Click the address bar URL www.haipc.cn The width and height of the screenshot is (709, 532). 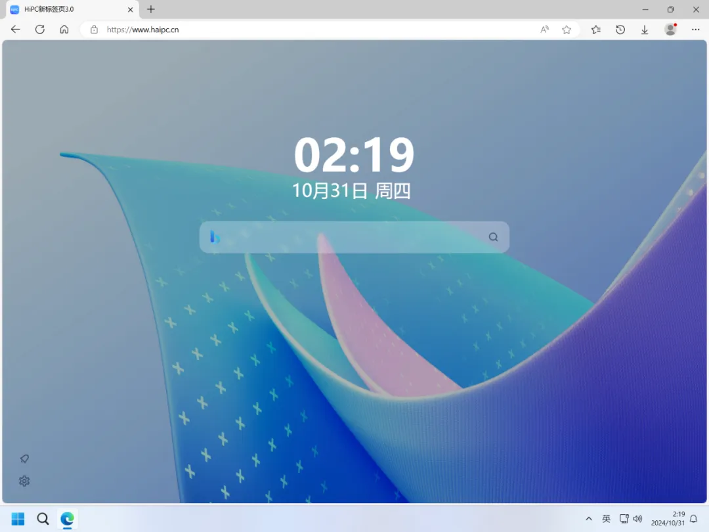143,30
